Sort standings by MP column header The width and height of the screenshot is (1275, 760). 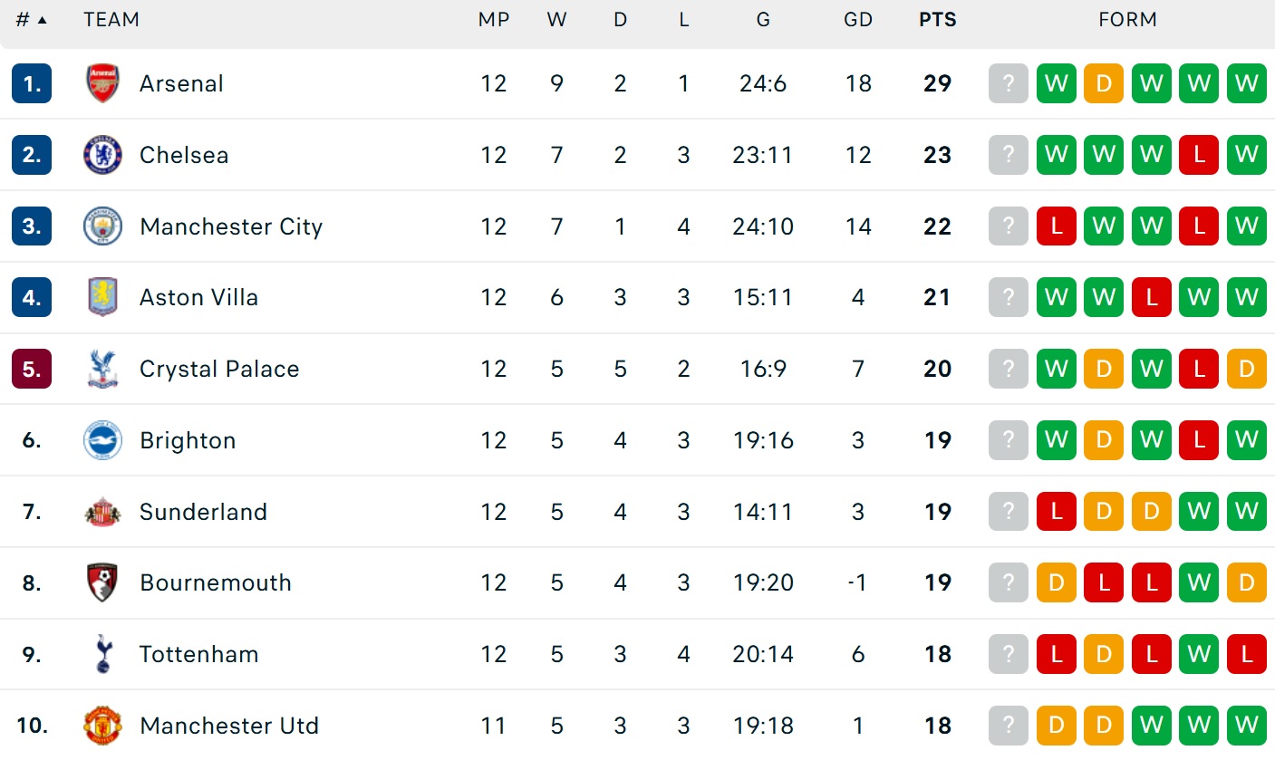(x=493, y=20)
